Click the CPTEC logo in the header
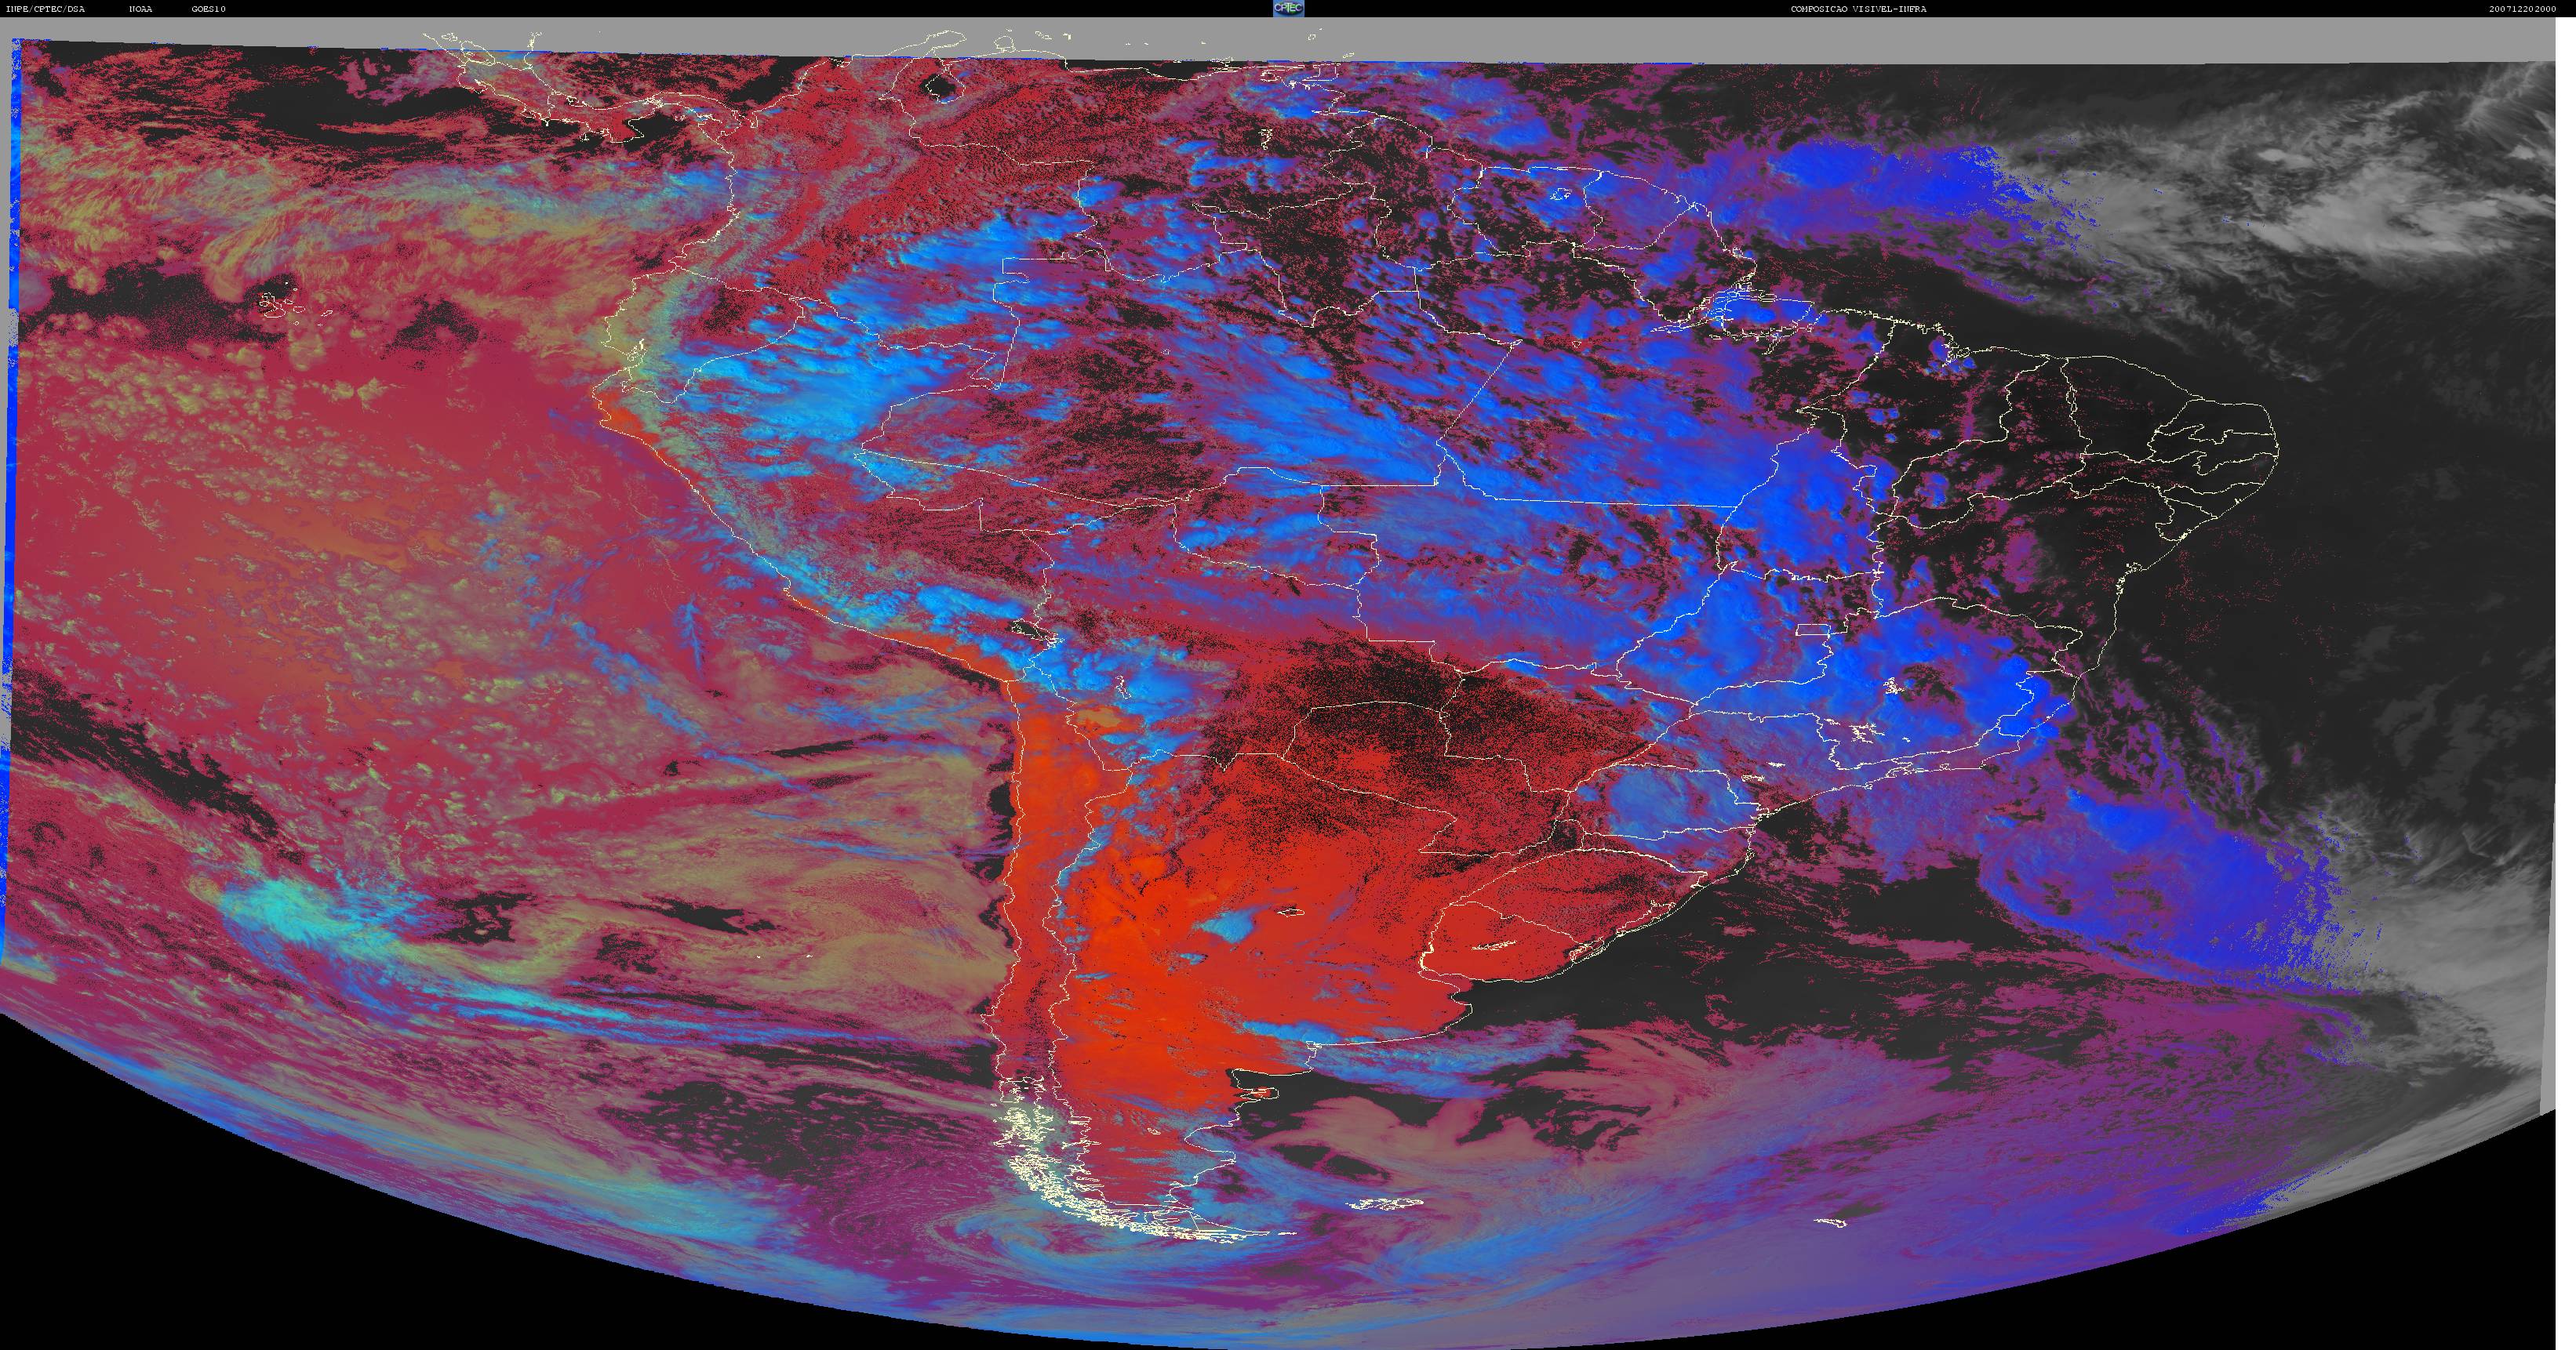Screen dimensions: 2576x1350 pyautogui.click(x=1288, y=8)
